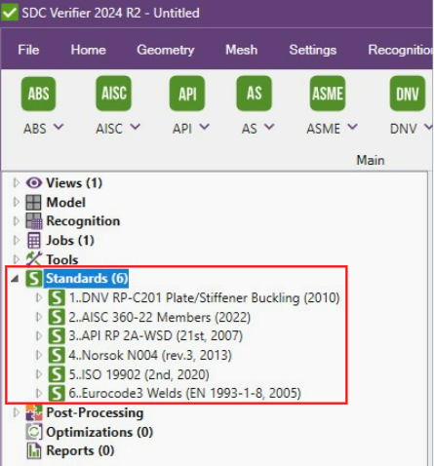Click the Standards S icon

(x=34, y=278)
